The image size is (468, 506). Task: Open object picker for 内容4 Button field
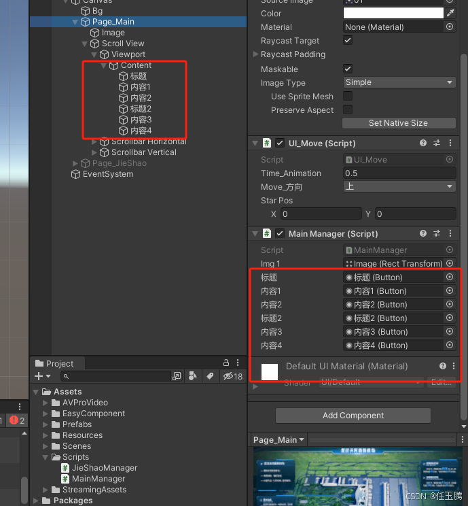(x=450, y=345)
